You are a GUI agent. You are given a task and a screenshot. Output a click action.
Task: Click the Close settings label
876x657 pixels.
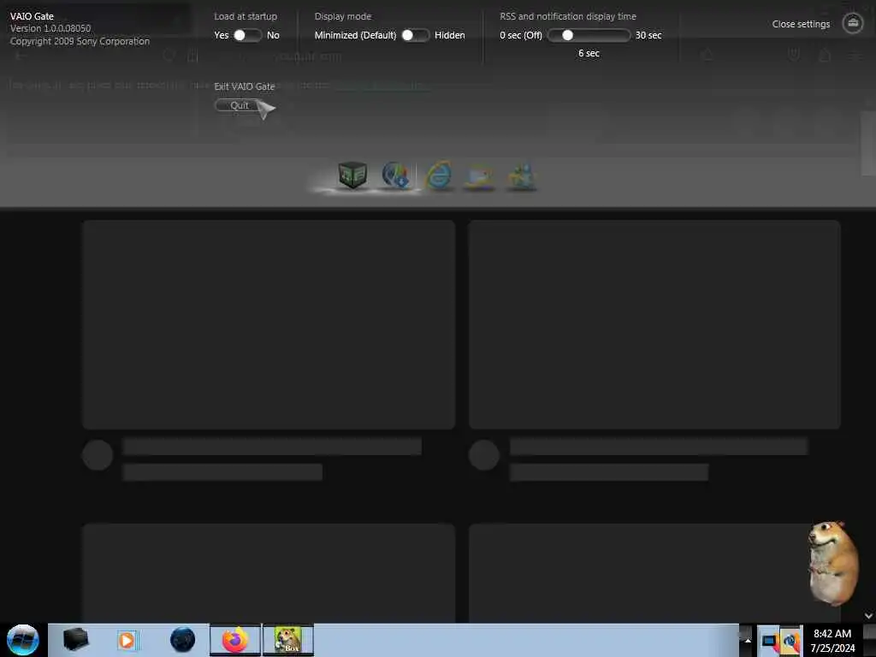click(801, 24)
